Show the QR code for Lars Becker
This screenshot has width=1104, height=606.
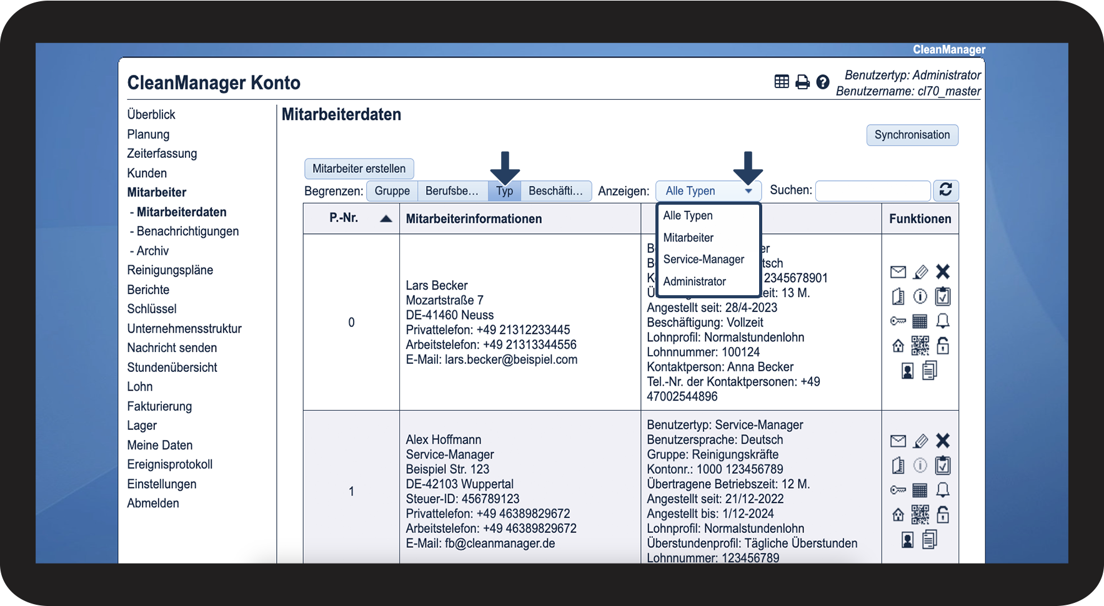pyautogui.click(x=920, y=345)
